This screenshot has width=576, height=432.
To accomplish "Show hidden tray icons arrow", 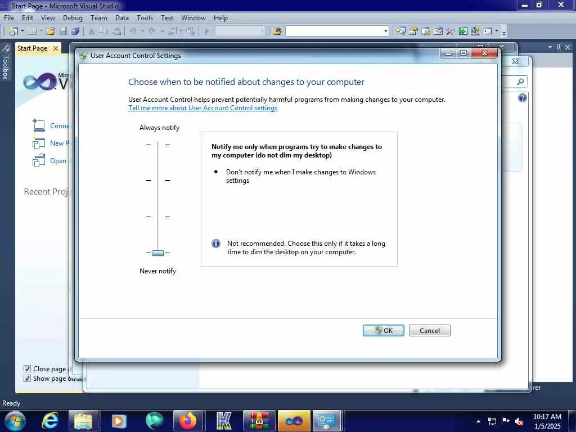I will tap(478, 421).
